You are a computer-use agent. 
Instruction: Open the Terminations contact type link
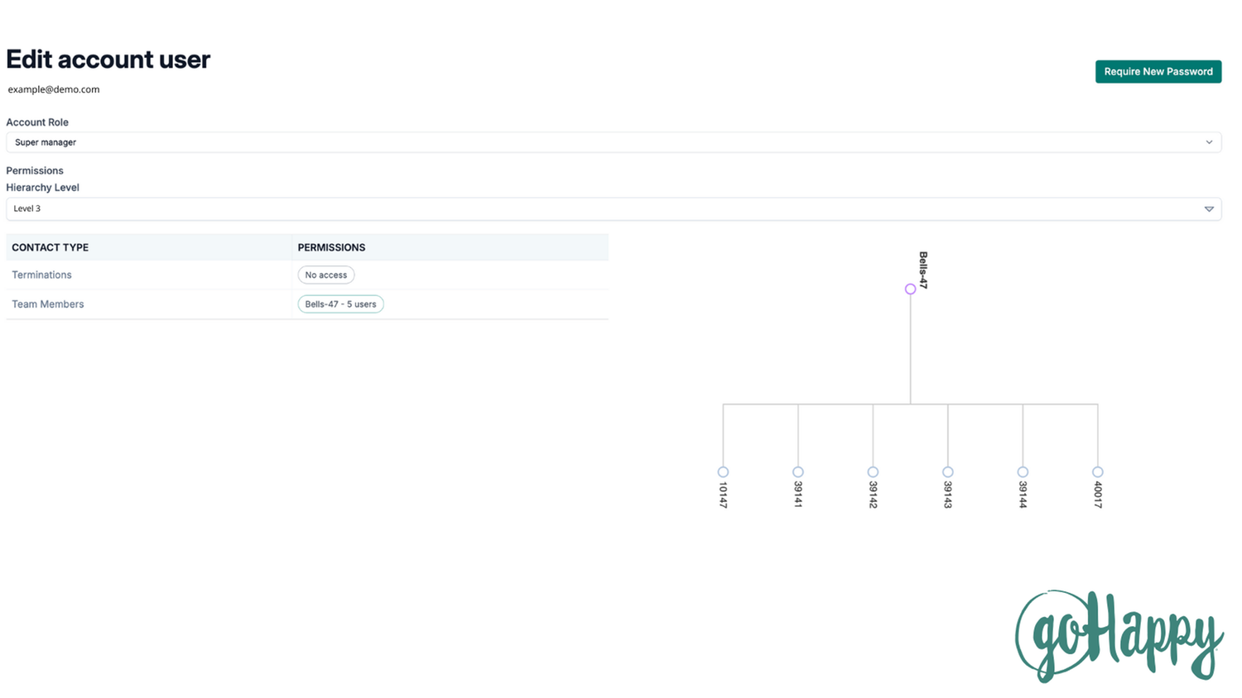click(x=41, y=275)
